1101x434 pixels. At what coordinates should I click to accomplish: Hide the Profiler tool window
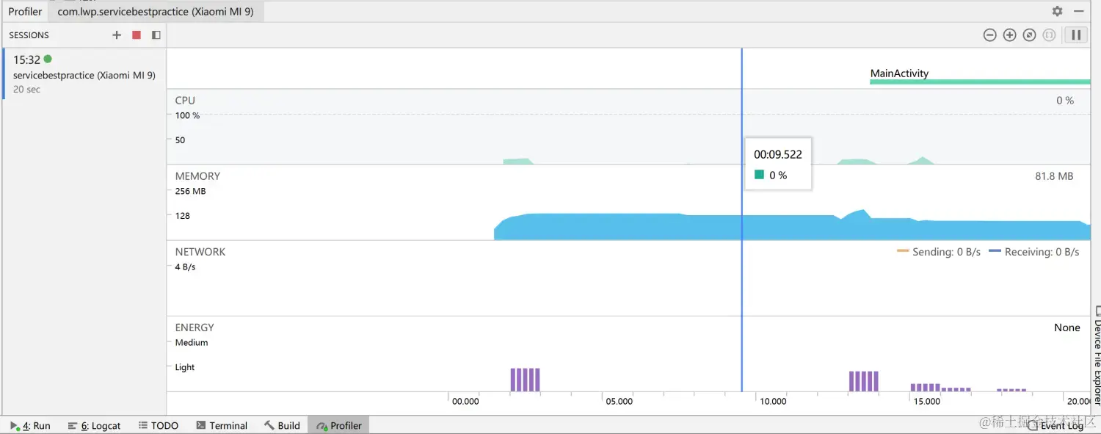click(1079, 11)
